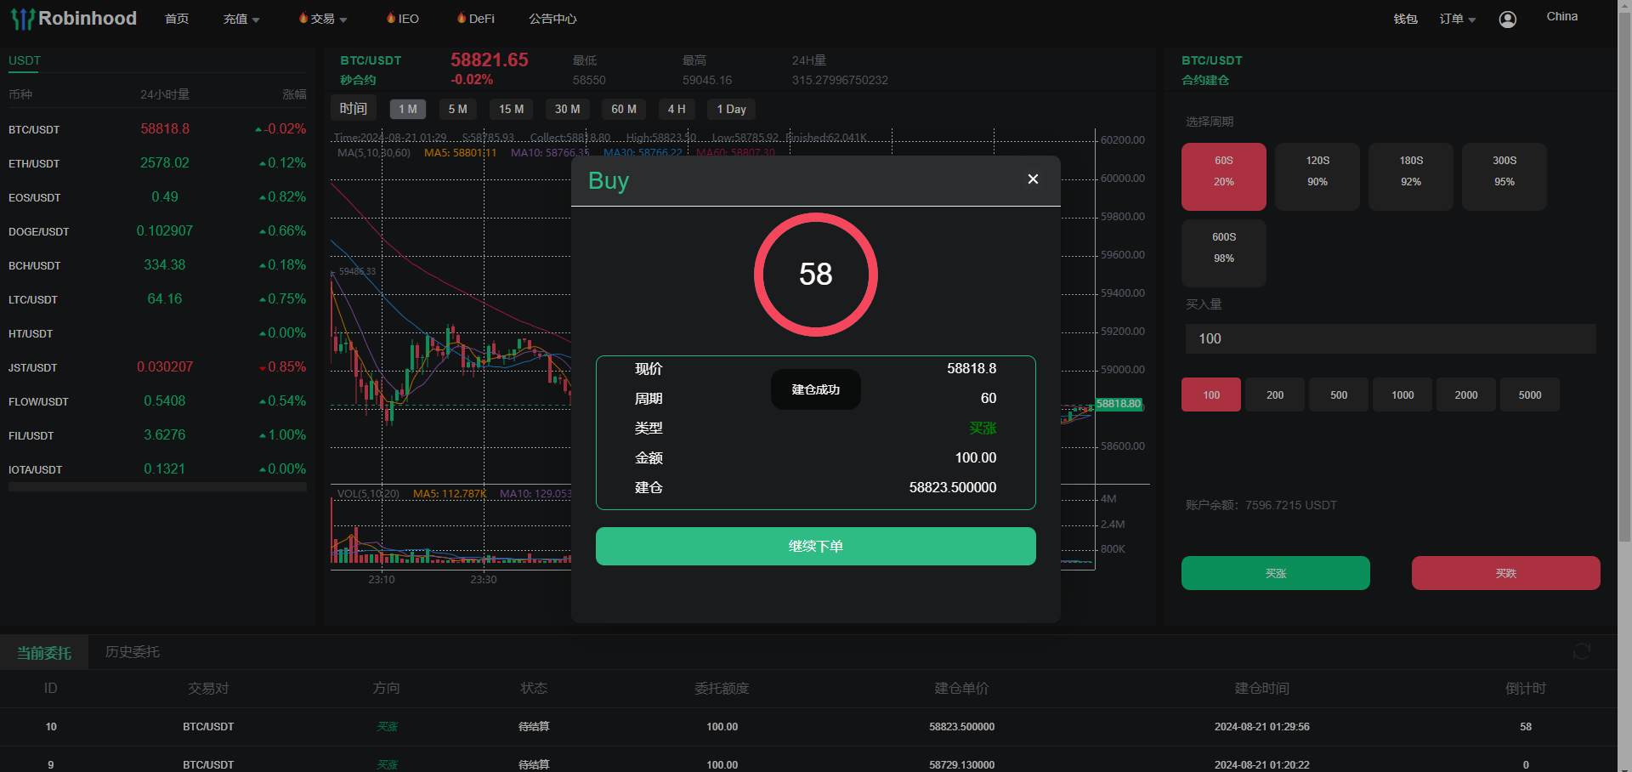The width and height of the screenshot is (1632, 772).
Task: Select BCH/USDT in the coin list
Action: click(x=157, y=265)
